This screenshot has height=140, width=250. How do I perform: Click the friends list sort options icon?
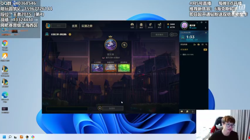pyautogui.click(x=202, y=44)
